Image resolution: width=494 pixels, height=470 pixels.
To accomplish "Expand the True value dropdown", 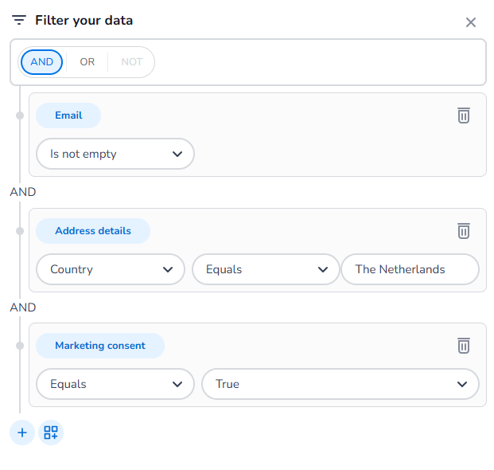I will (340, 384).
